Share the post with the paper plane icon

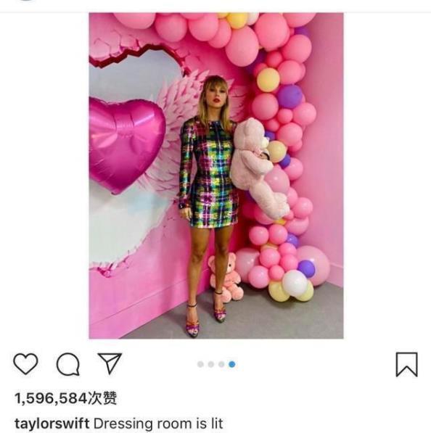click(110, 363)
